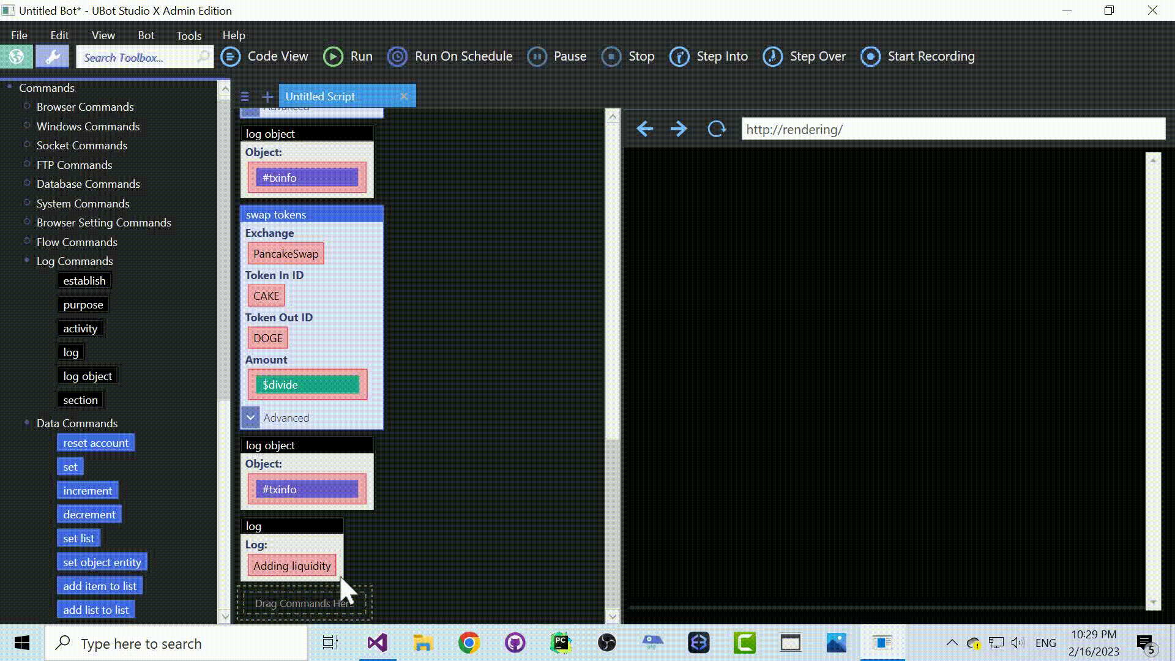1175x661 pixels.
Task: Open the script list hamburger icon
Action: (245, 97)
